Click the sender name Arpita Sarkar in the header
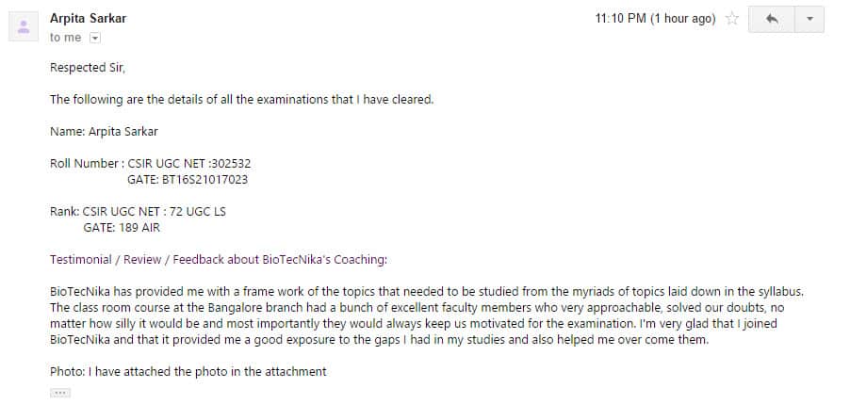Image resolution: width=850 pixels, height=404 pixels. coord(88,19)
